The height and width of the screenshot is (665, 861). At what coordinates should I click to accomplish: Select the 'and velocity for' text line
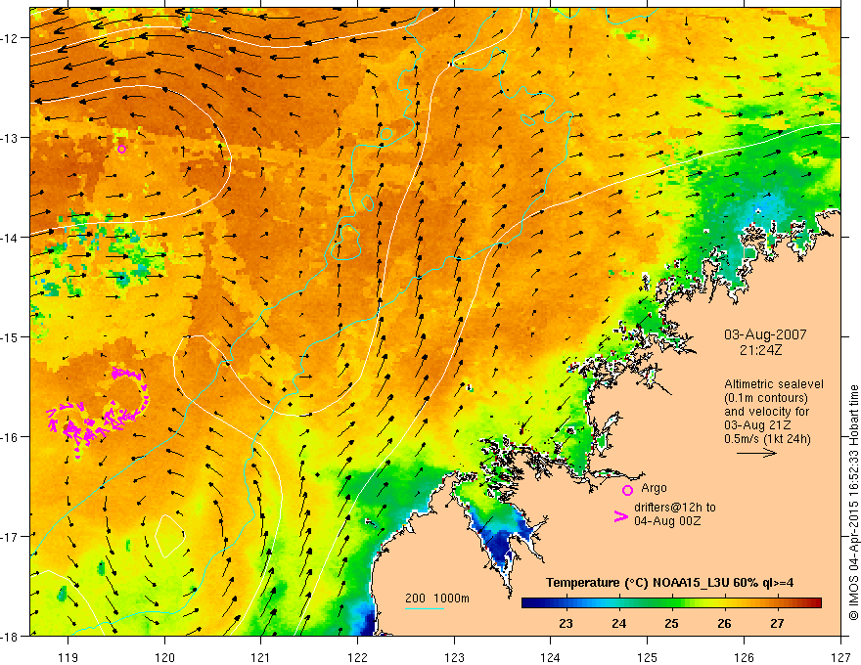click(766, 412)
